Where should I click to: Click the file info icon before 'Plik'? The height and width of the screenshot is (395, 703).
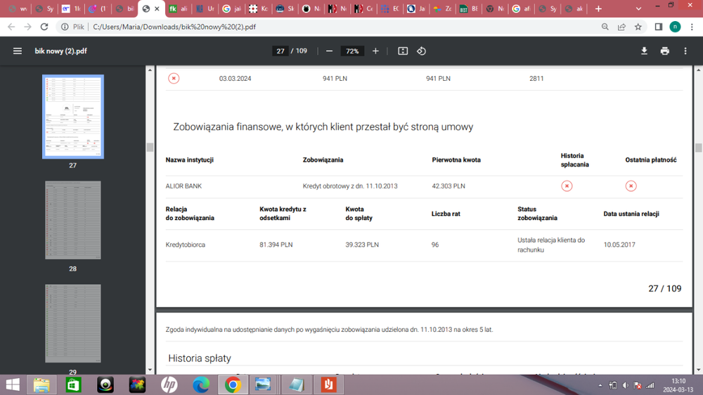point(65,27)
